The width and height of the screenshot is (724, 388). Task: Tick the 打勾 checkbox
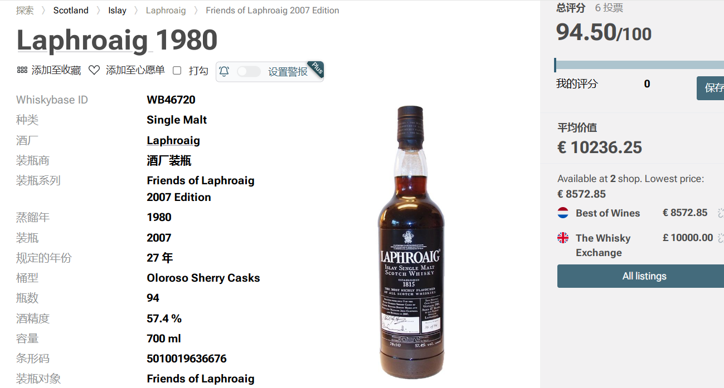177,71
